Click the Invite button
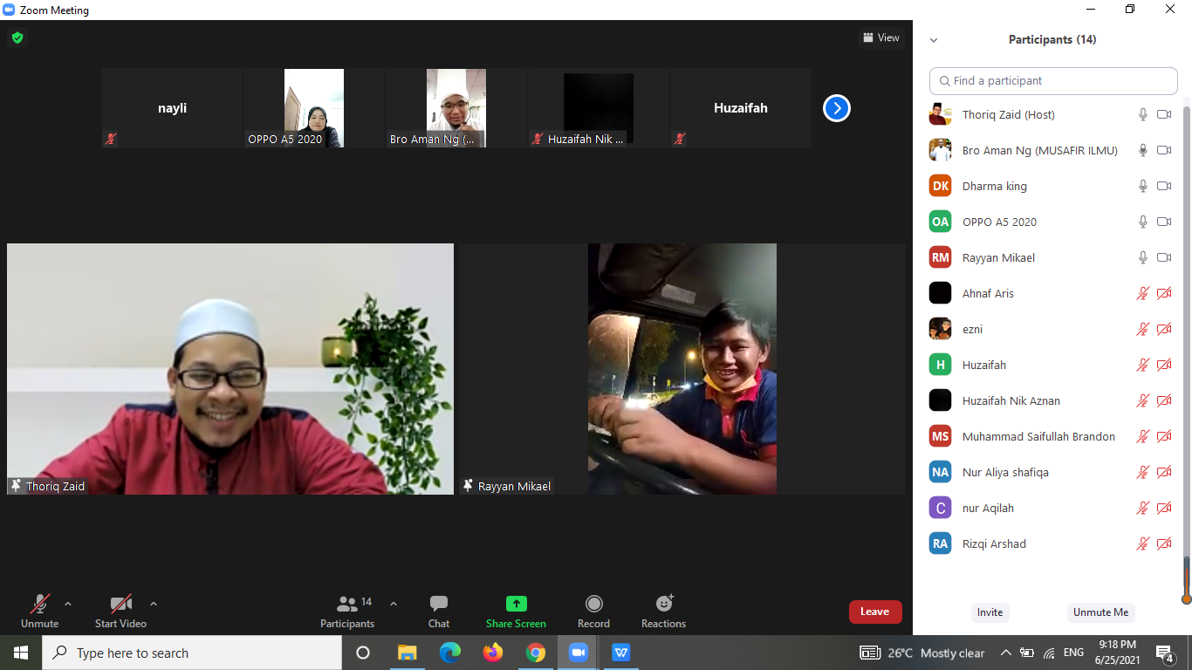The height and width of the screenshot is (670, 1192). [x=990, y=612]
